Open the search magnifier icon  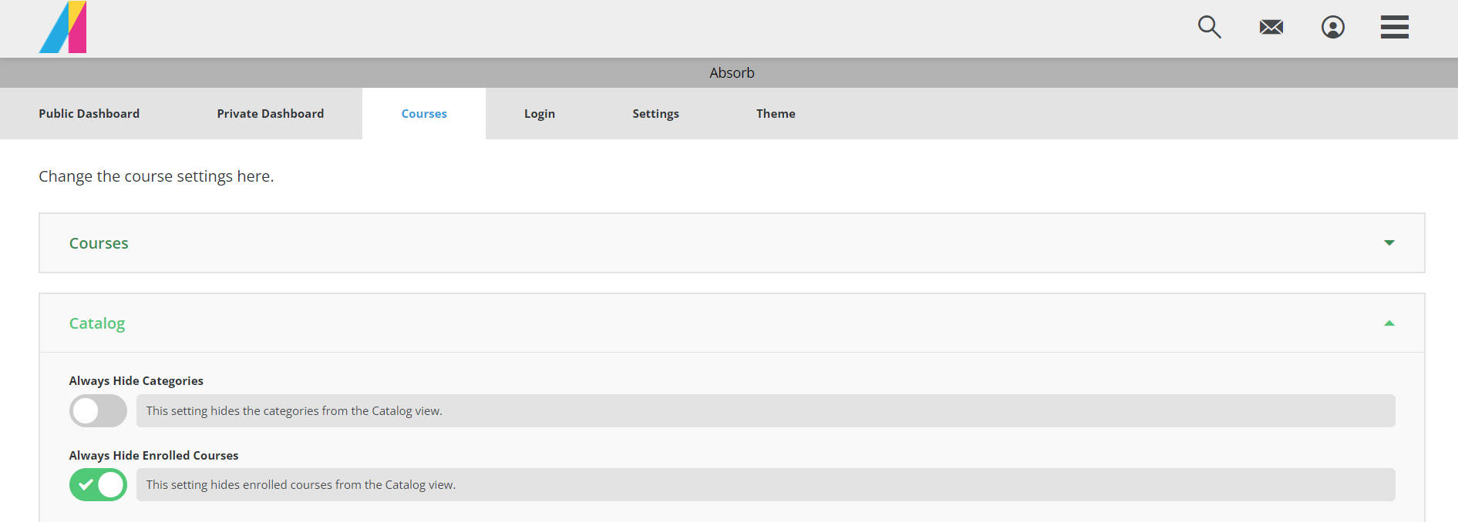coord(1209,27)
